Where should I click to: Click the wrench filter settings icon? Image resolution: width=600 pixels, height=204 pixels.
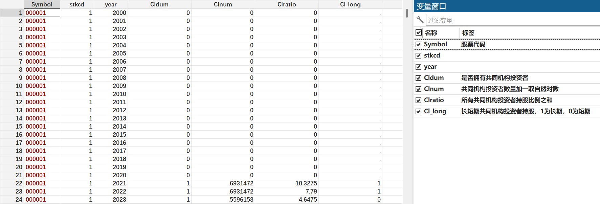tap(420, 20)
